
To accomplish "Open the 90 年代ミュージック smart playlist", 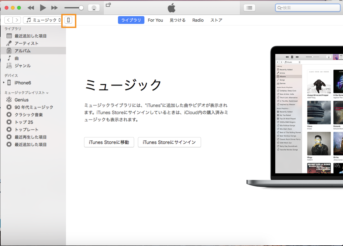I will (x=33, y=107).
